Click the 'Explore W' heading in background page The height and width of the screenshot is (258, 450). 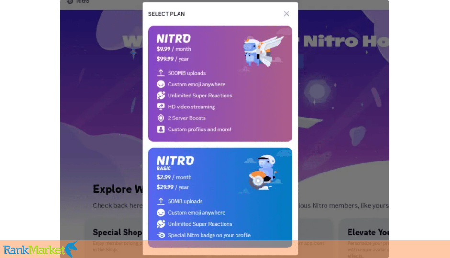(118, 189)
